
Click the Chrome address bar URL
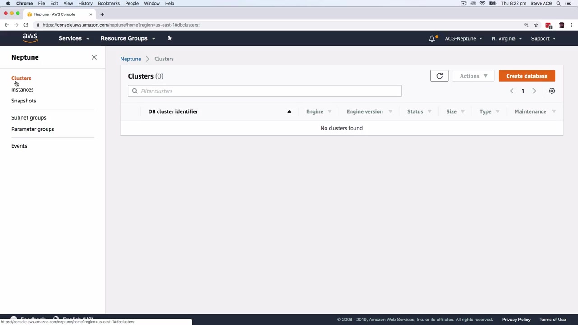pos(121,25)
